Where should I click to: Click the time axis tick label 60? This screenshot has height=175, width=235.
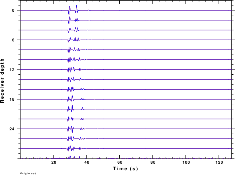coord(120,162)
